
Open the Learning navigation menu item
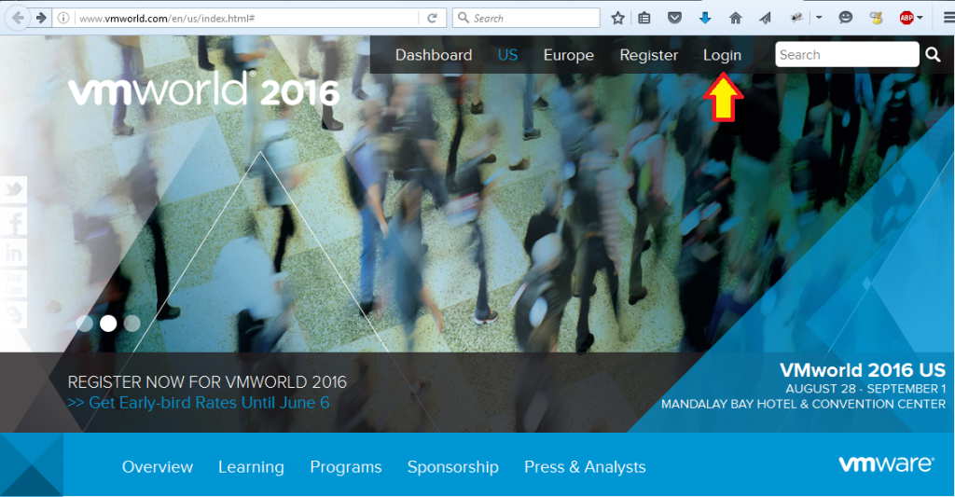(x=251, y=467)
